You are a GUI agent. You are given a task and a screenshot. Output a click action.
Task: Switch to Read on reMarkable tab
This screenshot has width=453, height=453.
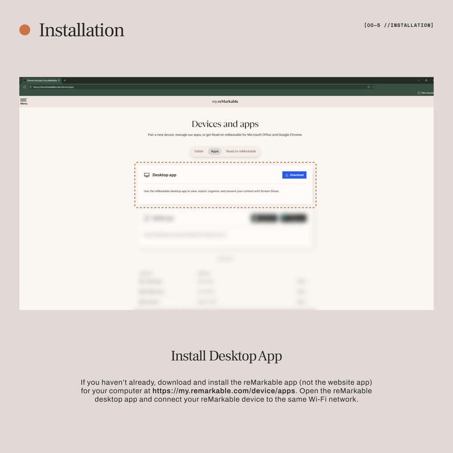tap(241, 151)
